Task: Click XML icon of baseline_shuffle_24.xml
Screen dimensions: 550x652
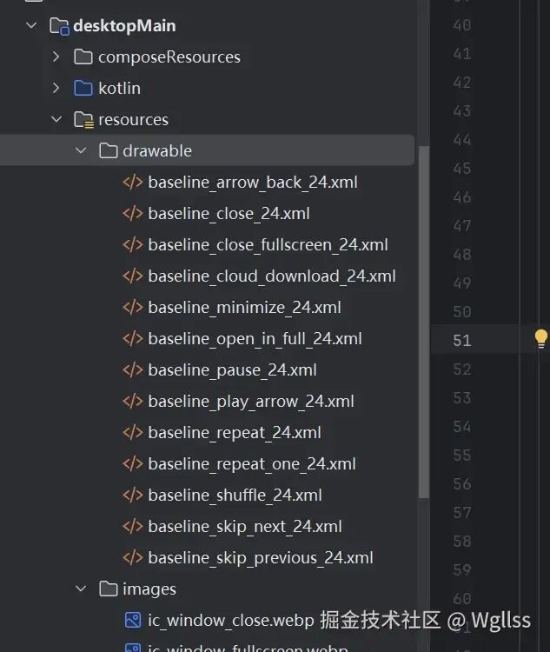Action: coord(133,495)
